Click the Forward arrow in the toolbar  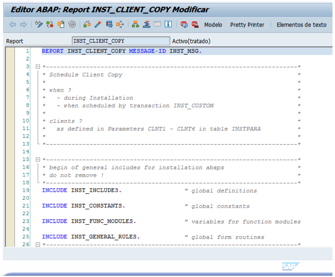click(23, 25)
